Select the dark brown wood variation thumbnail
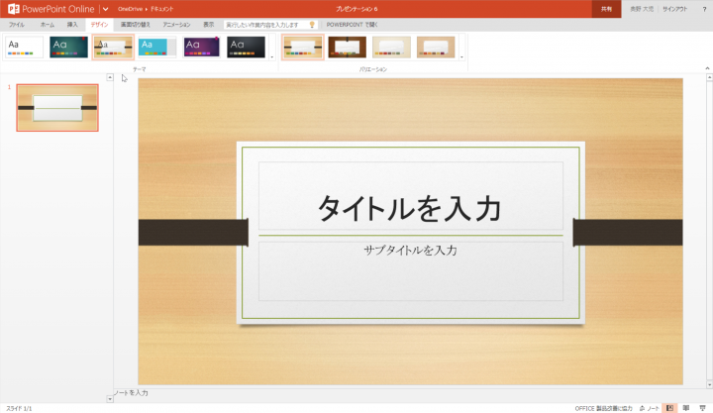 [347, 48]
